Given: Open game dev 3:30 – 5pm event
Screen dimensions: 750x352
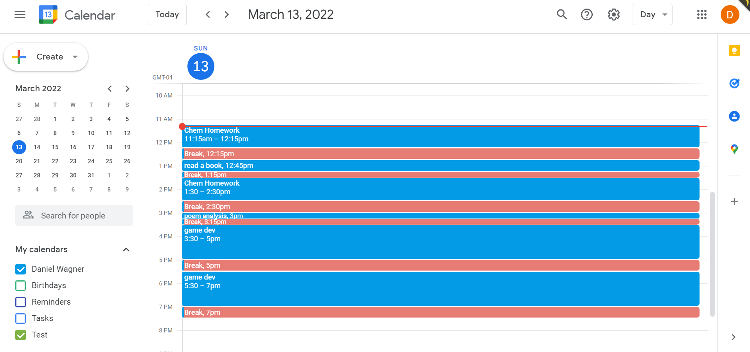Looking at the screenshot, I should pyautogui.click(x=441, y=242).
